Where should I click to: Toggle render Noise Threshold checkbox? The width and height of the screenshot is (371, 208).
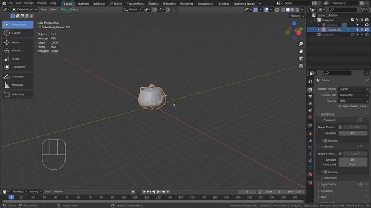[340, 154]
